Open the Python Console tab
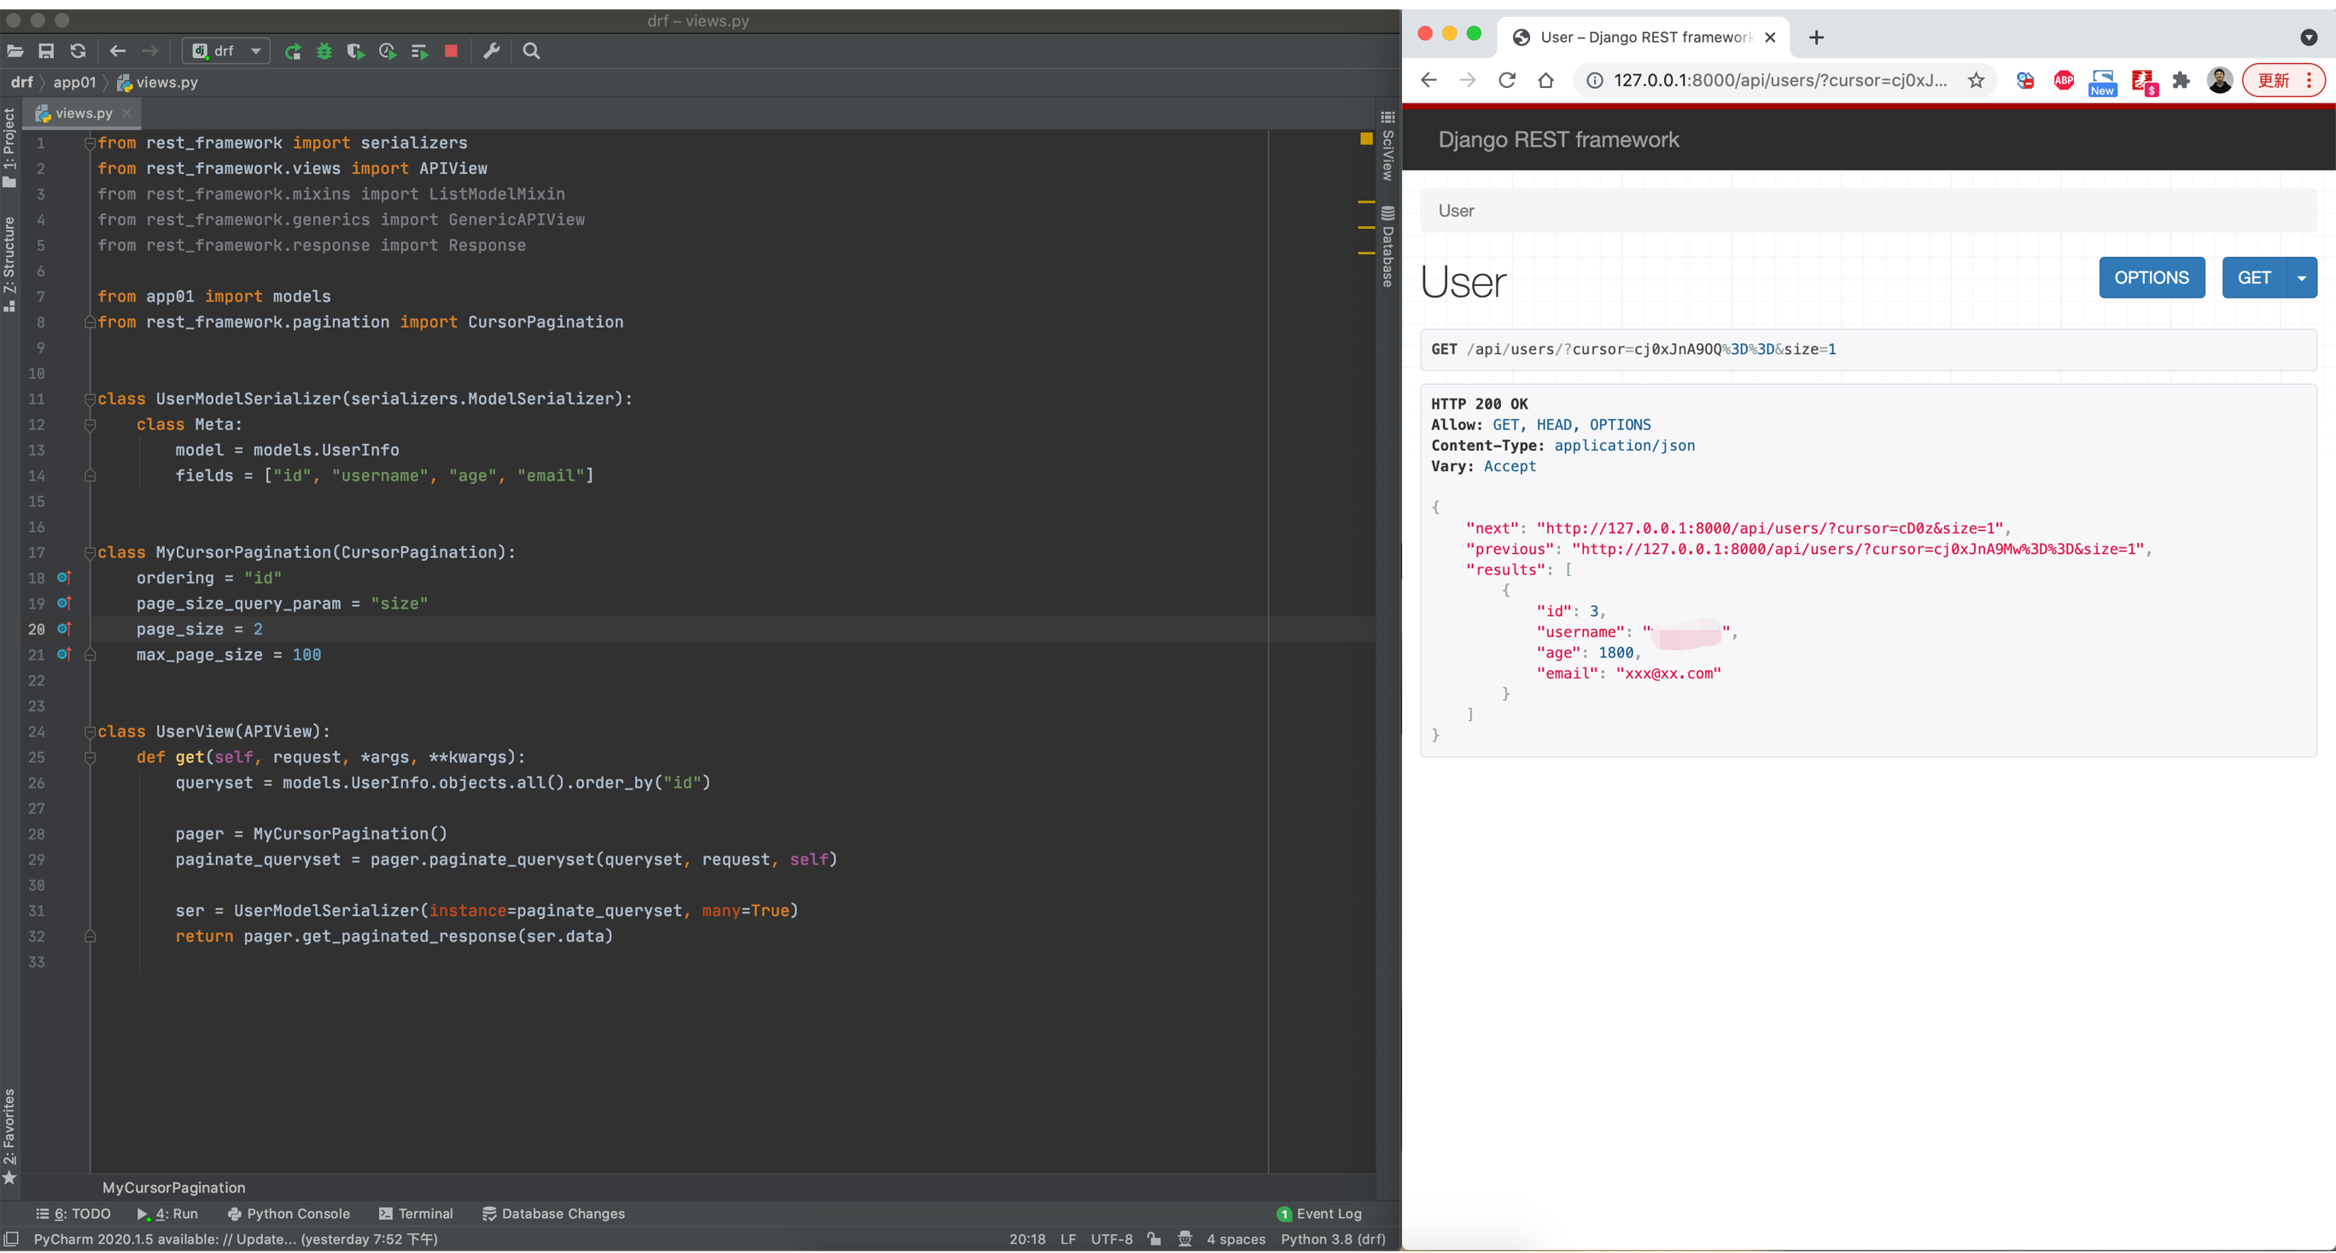The image size is (2336, 1253). click(289, 1214)
